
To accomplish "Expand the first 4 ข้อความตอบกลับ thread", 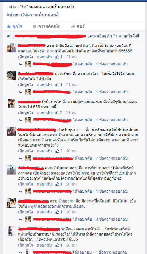I will point(112,219).
